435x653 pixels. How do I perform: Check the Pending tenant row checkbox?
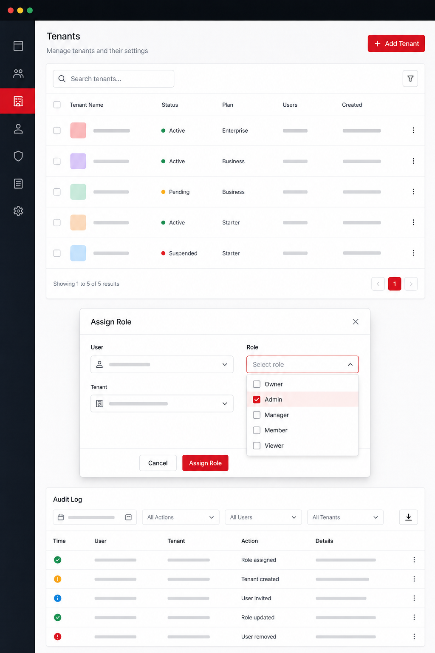click(x=57, y=192)
